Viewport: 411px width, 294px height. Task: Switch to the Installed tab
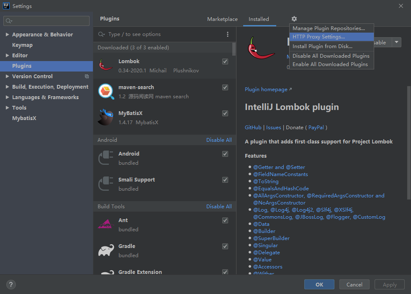[x=259, y=19]
